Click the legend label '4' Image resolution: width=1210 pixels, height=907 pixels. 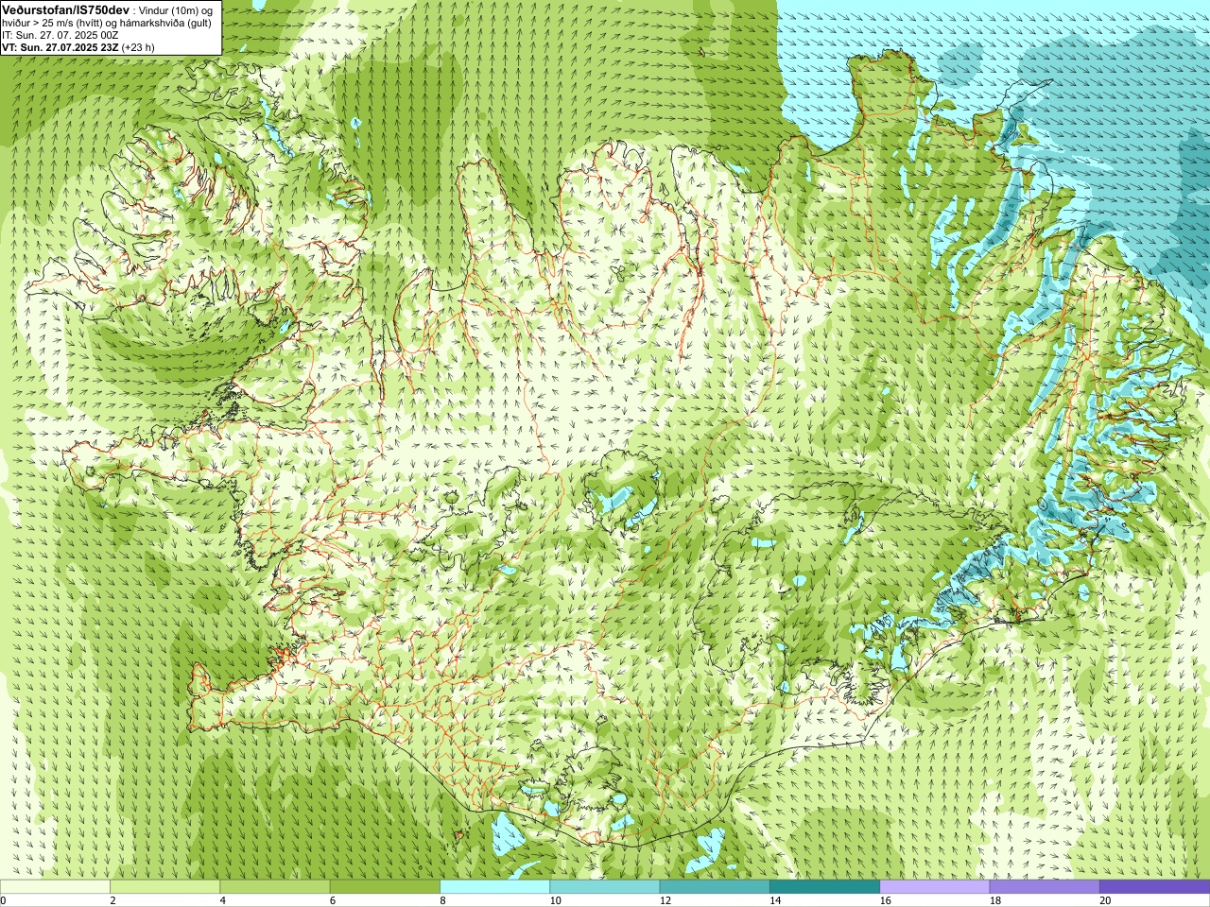223,900
